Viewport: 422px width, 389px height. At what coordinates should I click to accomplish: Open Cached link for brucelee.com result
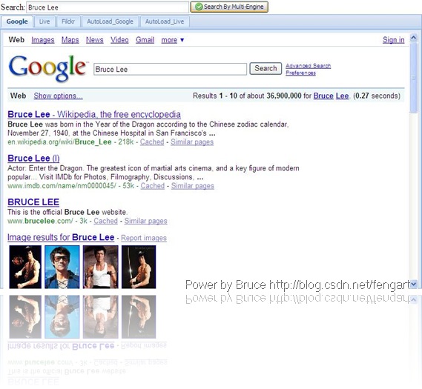click(105, 221)
